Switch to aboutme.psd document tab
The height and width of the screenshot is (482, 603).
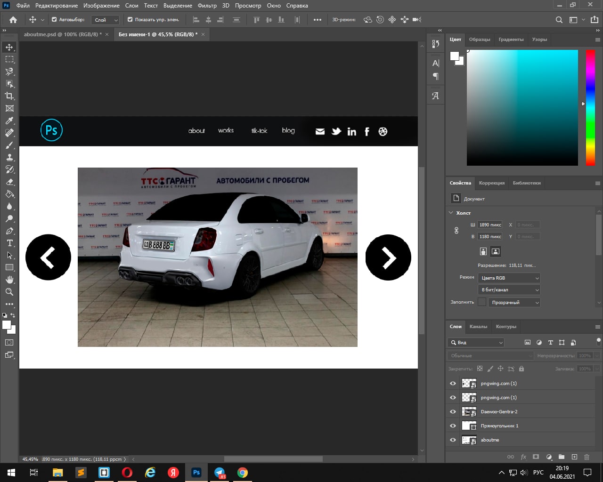(x=63, y=34)
